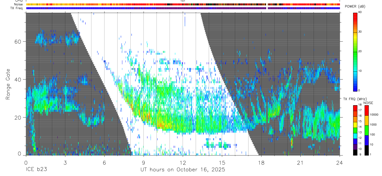Click the green segment of the NOISE colorbar
Image resolution: width=382 pixels, height=176 pixels.
coord(366,130)
